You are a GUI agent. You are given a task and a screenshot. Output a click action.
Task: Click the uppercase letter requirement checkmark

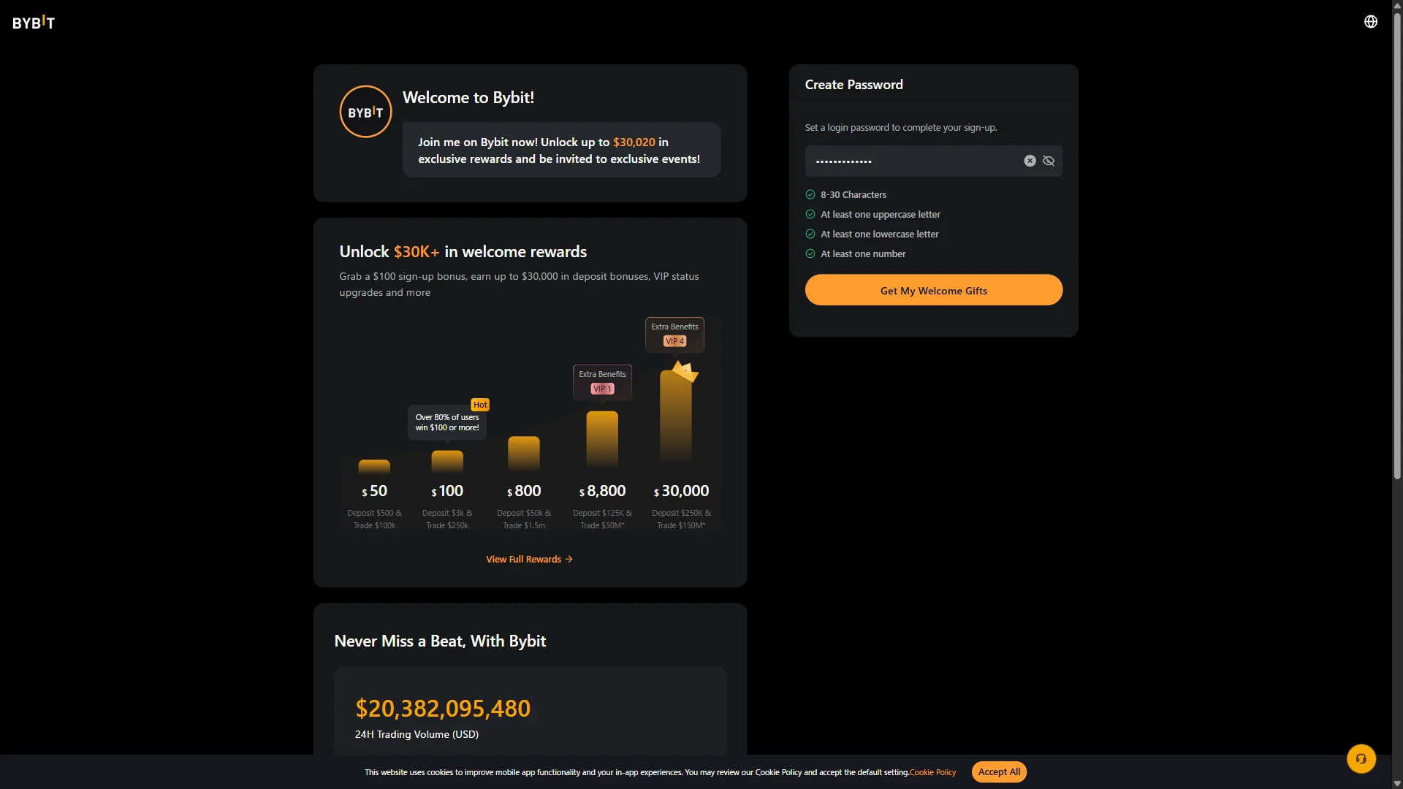(810, 214)
